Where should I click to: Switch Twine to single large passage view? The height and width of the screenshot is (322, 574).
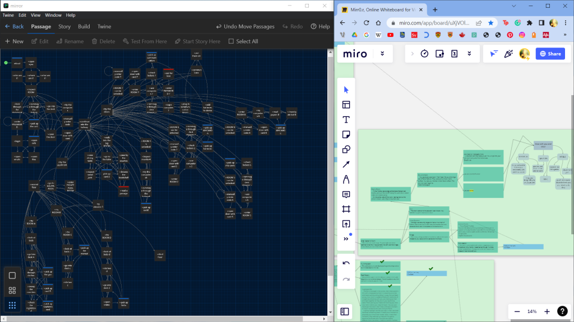(x=12, y=276)
